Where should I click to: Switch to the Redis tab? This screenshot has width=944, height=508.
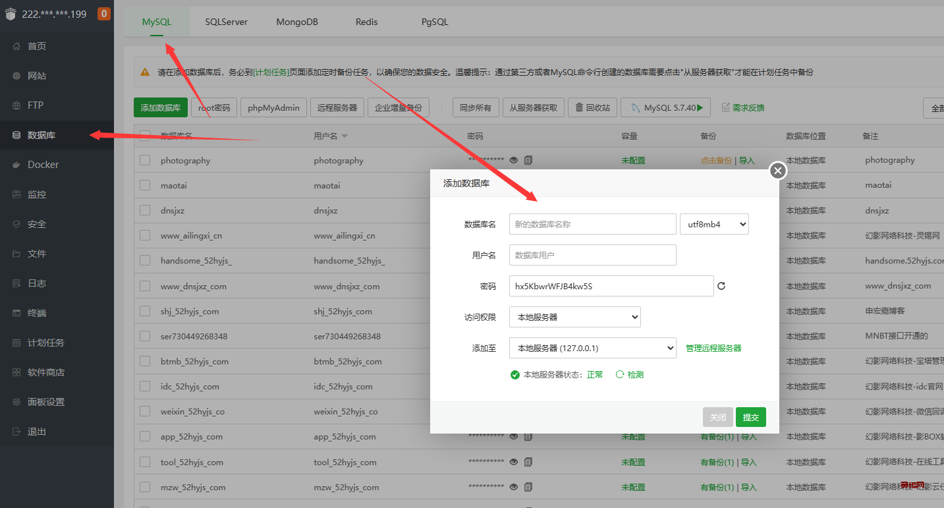click(366, 22)
